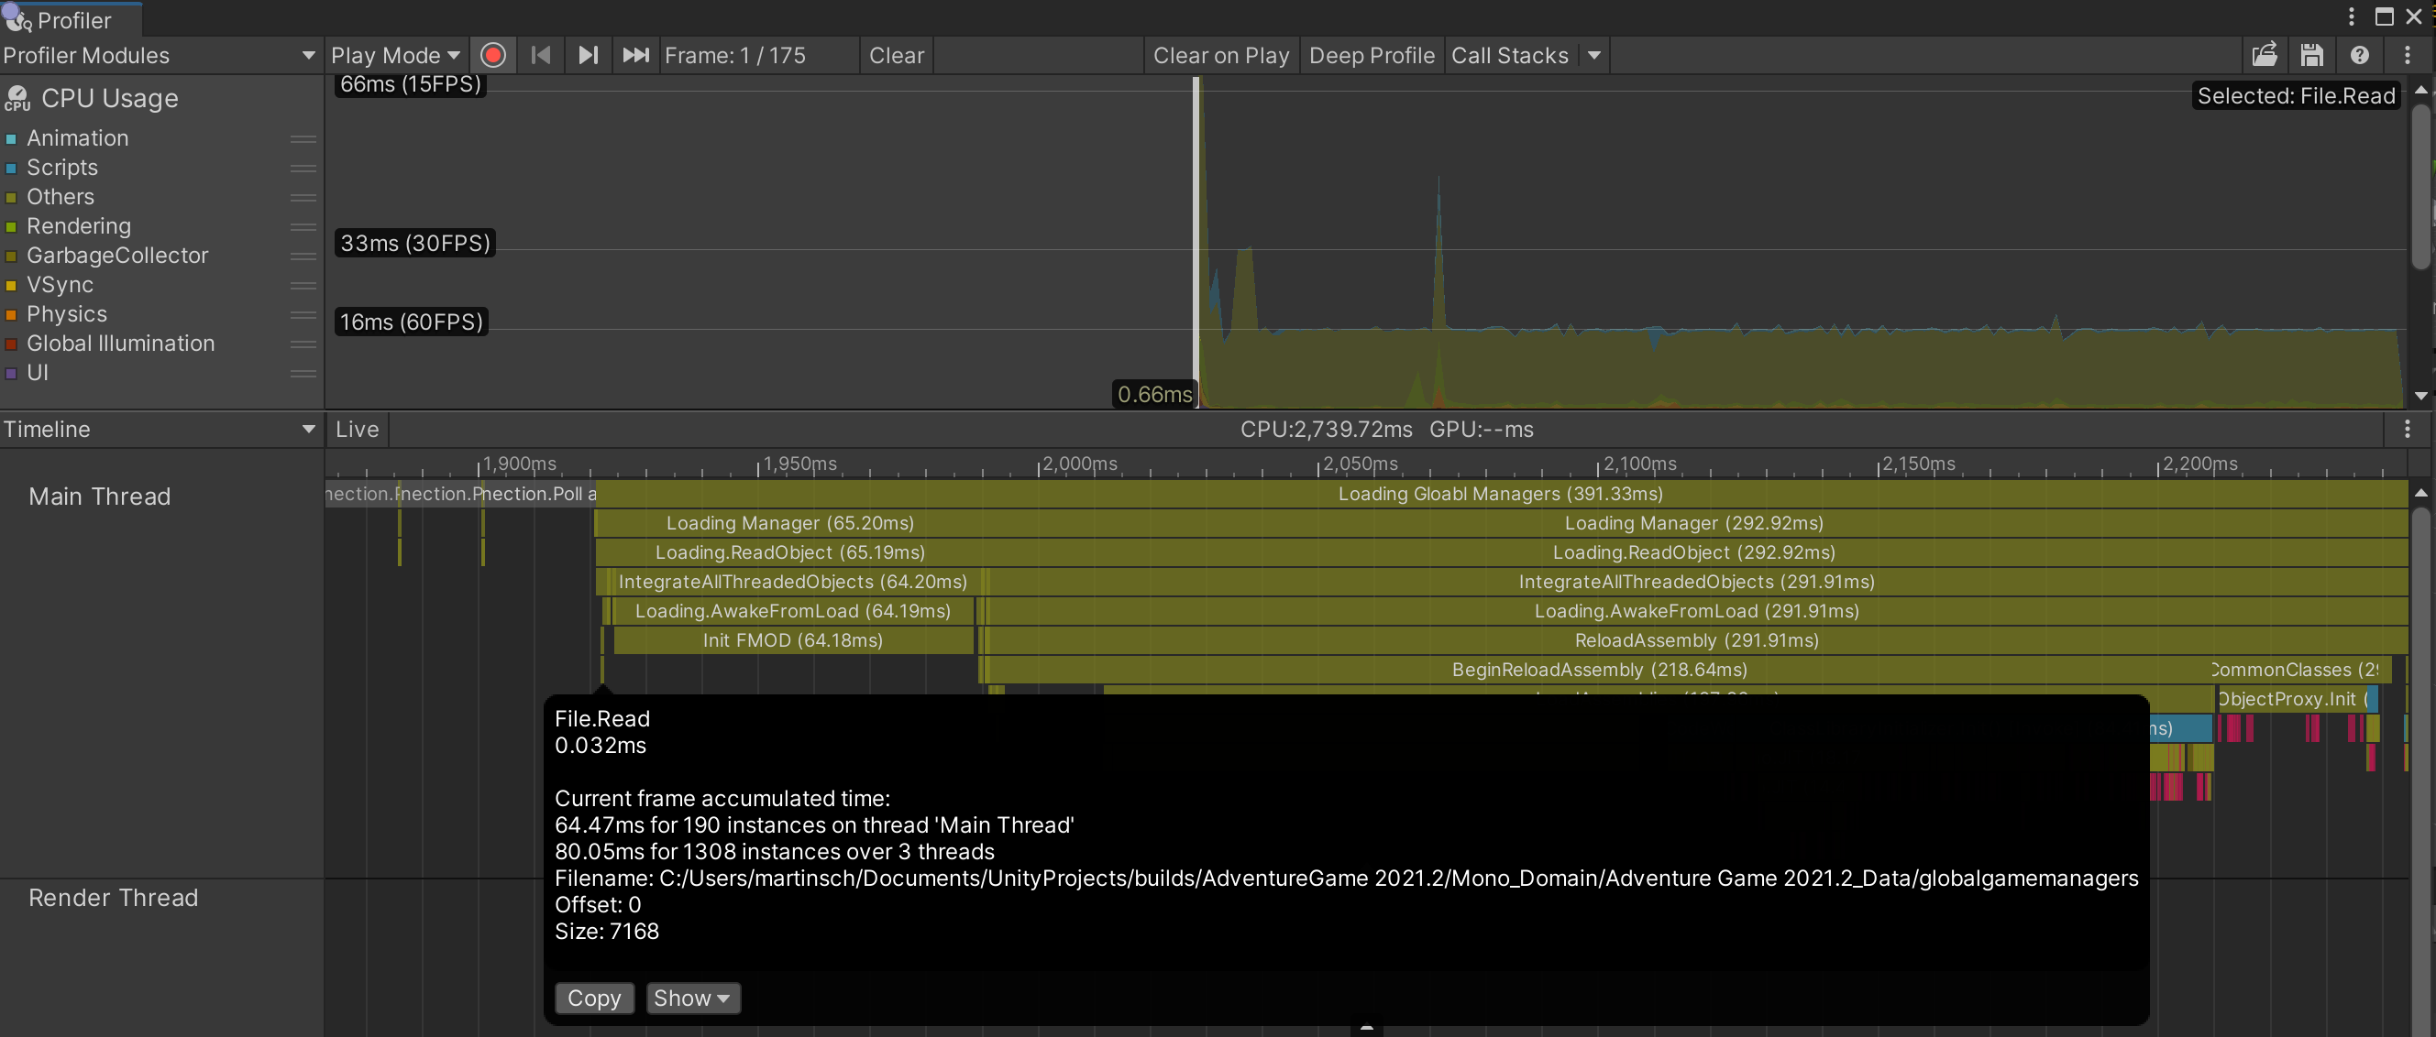2436x1037 pixels.
Task: Open the Call Stacks dropdown arrow
Action: point(1594,56)
